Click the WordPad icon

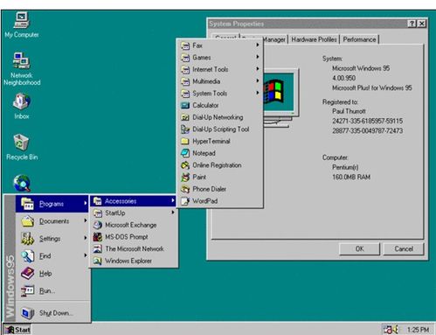click(185, 201)
